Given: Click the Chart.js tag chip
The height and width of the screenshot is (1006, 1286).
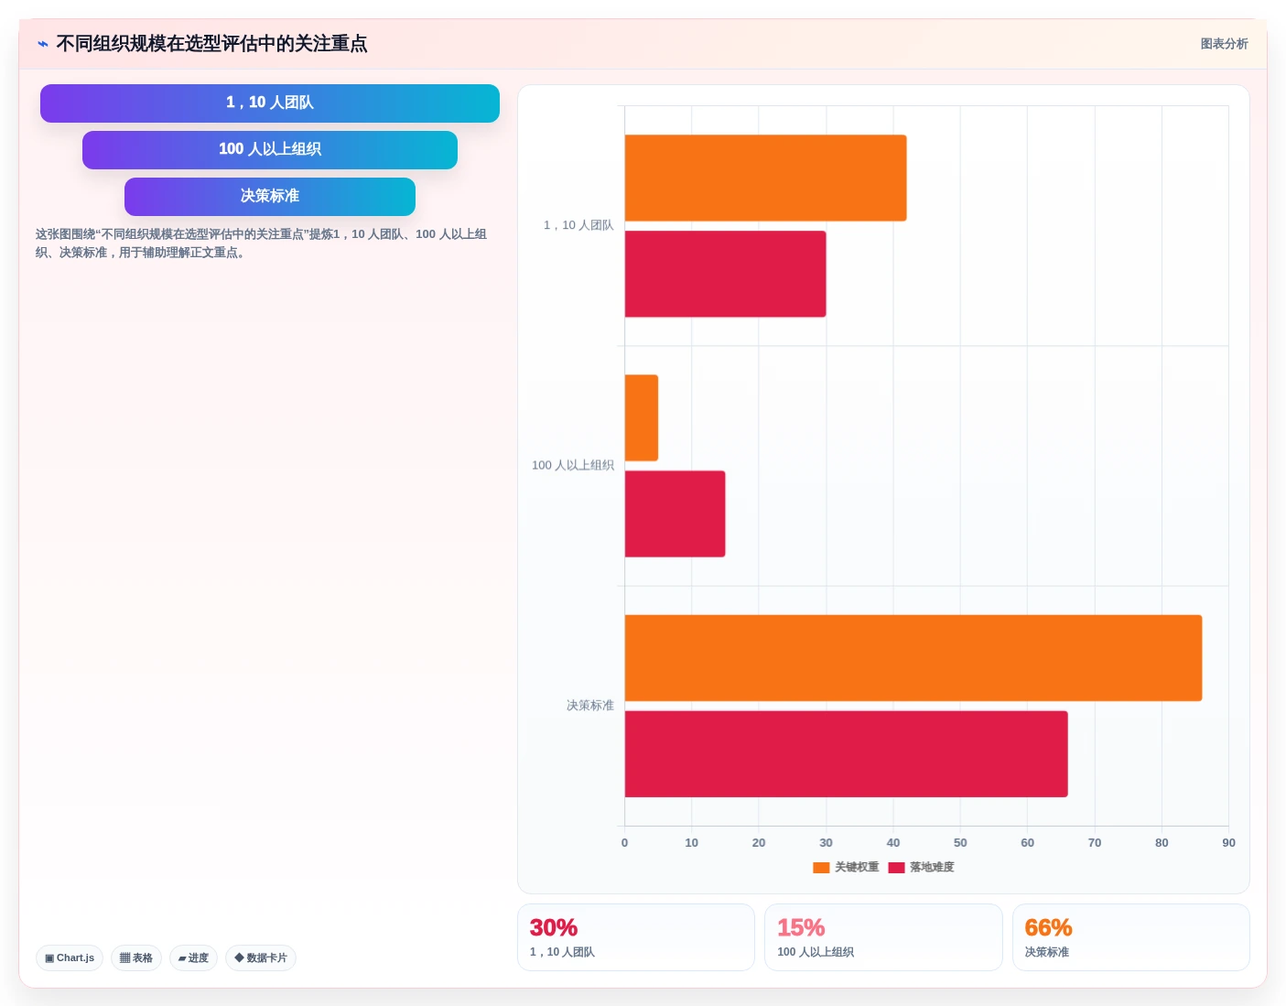Looking at the screenshot, I should 70,958.
